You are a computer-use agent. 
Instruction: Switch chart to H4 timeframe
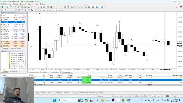click(x=53, y=10)
